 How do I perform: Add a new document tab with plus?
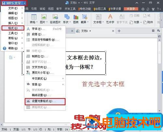coord(119,31)
